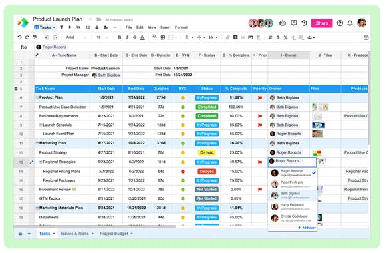
Task: Select the I - Owner column header
Action: 289,55
